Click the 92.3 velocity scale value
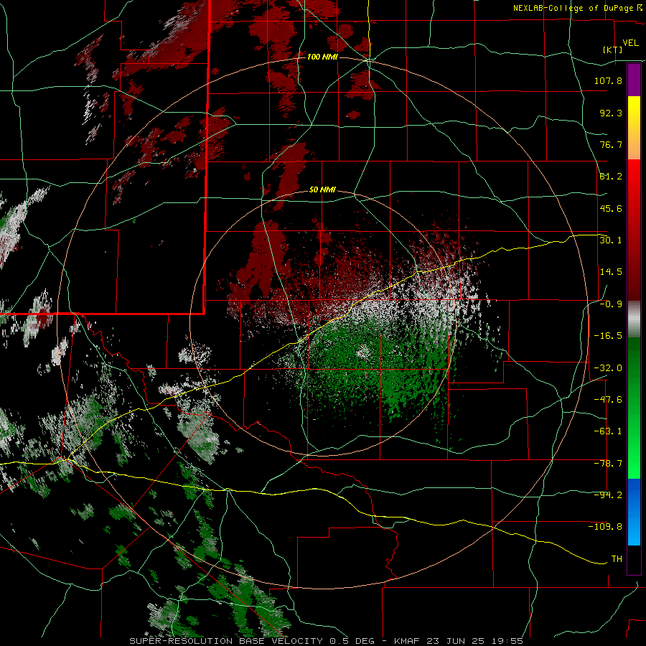Viewport: 646px width, 646px height. pyautogui.click(x=611, y=113)
